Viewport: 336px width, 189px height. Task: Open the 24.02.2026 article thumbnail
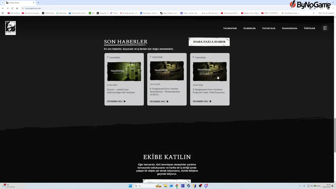pos(210,71)
